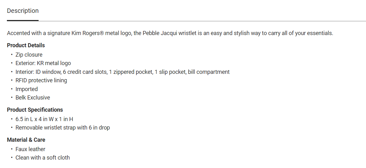Click the 6.5 in L dimensions line
366x168 pixels.
click(44, 119)
